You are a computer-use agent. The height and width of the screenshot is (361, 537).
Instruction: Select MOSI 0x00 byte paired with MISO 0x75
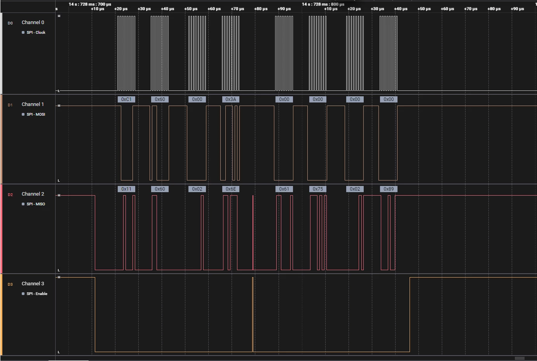coord(318,99)
